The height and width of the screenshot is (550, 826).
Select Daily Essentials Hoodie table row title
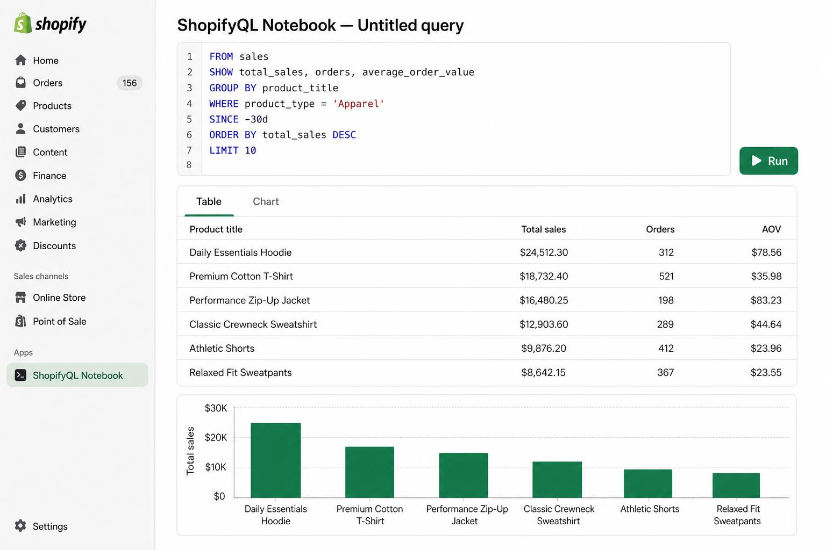pyautogui.click(x=240, y=252)
